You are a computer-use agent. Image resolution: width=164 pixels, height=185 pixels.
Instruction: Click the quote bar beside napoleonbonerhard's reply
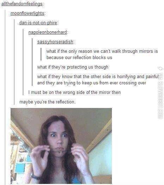click(x=23, y=62)
